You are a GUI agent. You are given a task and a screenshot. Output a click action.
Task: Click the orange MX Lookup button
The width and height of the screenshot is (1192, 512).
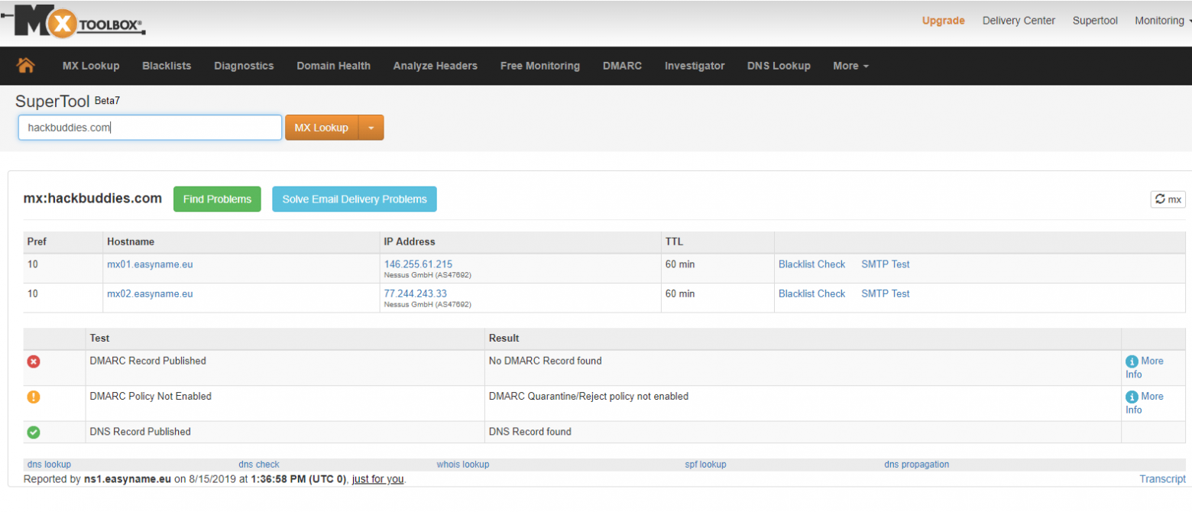[x=322, y=128]
